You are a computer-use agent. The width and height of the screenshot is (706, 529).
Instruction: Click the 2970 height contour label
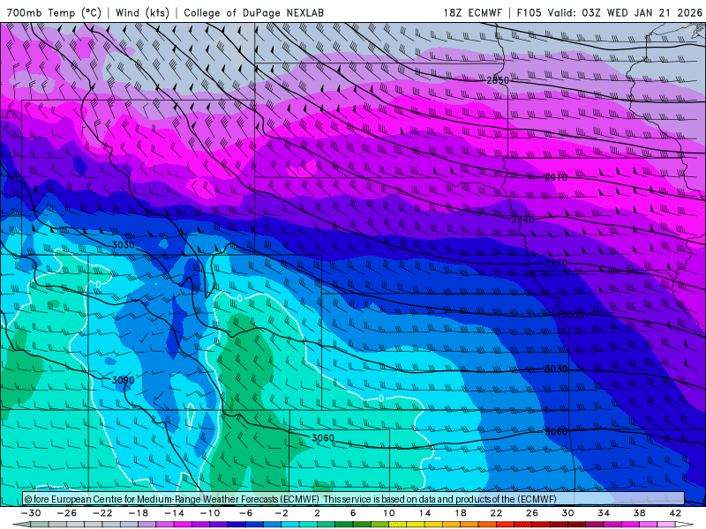pyautogui.click(x=556, y=263)
